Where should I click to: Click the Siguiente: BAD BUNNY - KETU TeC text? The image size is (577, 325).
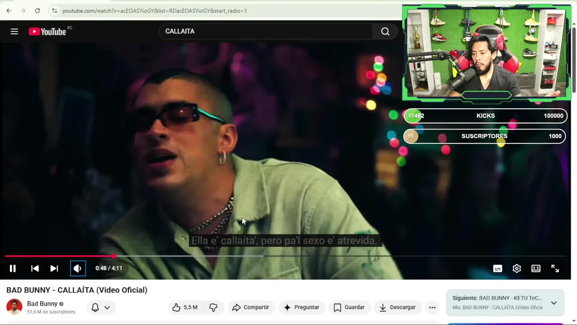pyautogui.click(x=497, y=298)
